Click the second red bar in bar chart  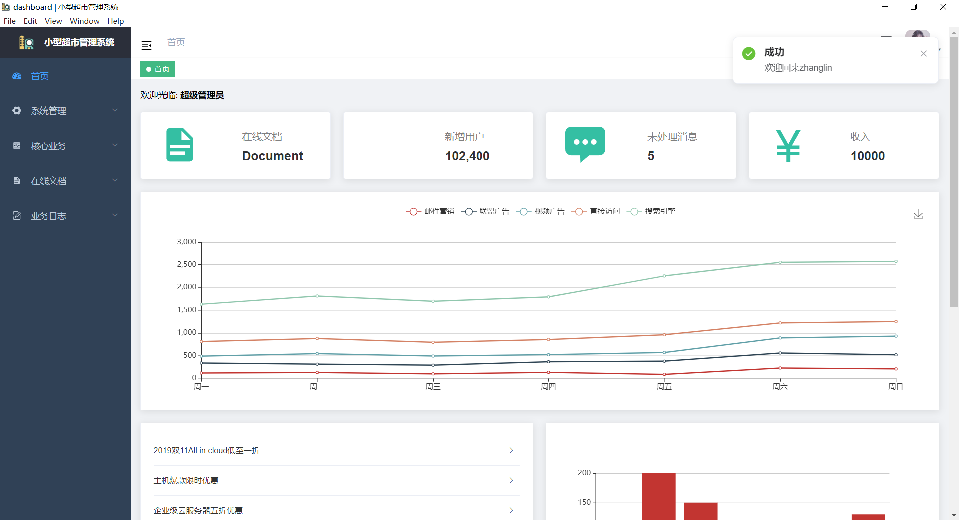coord(701,511)
